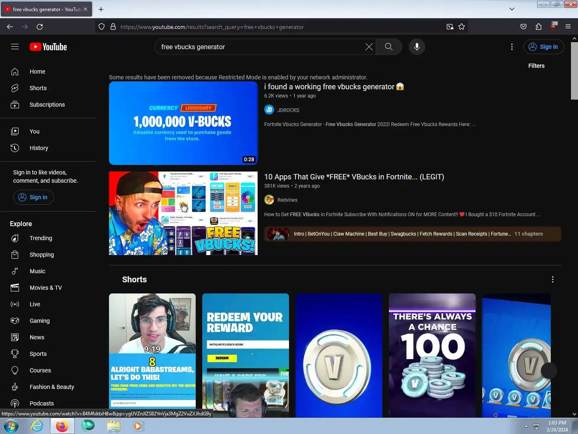The height and width of the screenshot is (434, 578).
Task: Click sidebar Sign in button
Action: tap(33, 197)
